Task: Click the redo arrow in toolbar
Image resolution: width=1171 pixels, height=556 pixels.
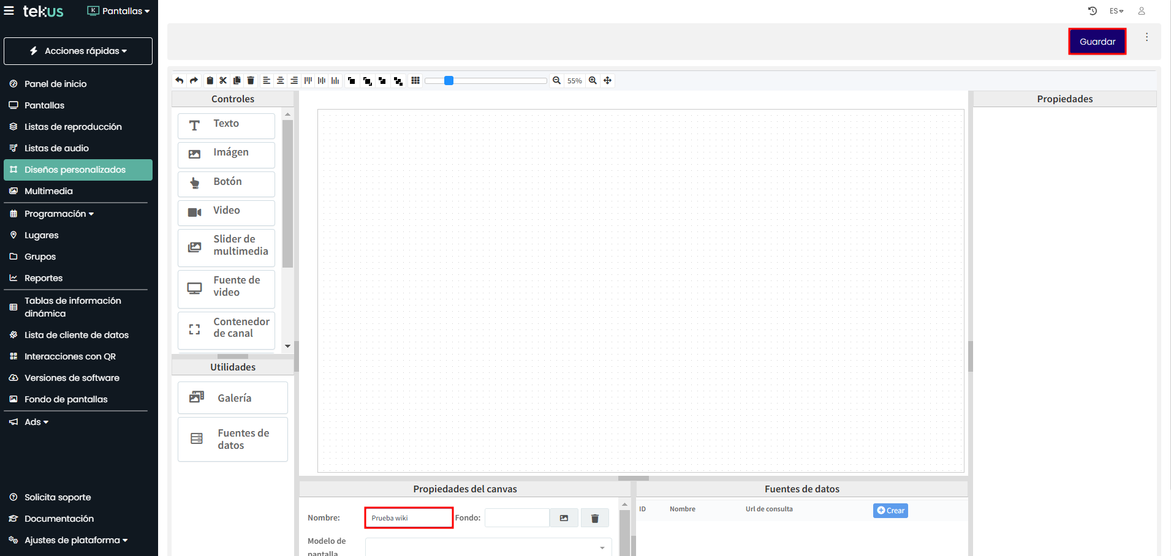Action: tap(194, 80)
